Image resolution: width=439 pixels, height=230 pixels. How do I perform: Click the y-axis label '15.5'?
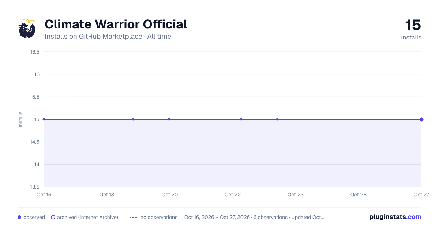[x=35, y=97]
